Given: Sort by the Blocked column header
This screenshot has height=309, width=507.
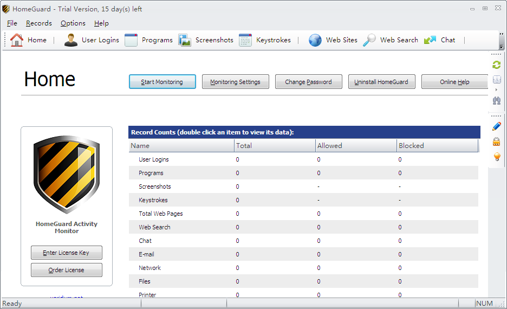Looking at the screenshot, I should (x=438, y=146).
